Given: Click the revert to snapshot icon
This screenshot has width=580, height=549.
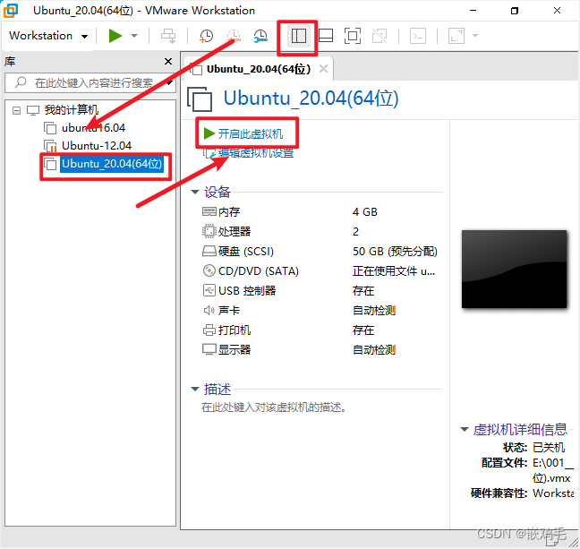Looking at the screenshot, I should 234,36.
